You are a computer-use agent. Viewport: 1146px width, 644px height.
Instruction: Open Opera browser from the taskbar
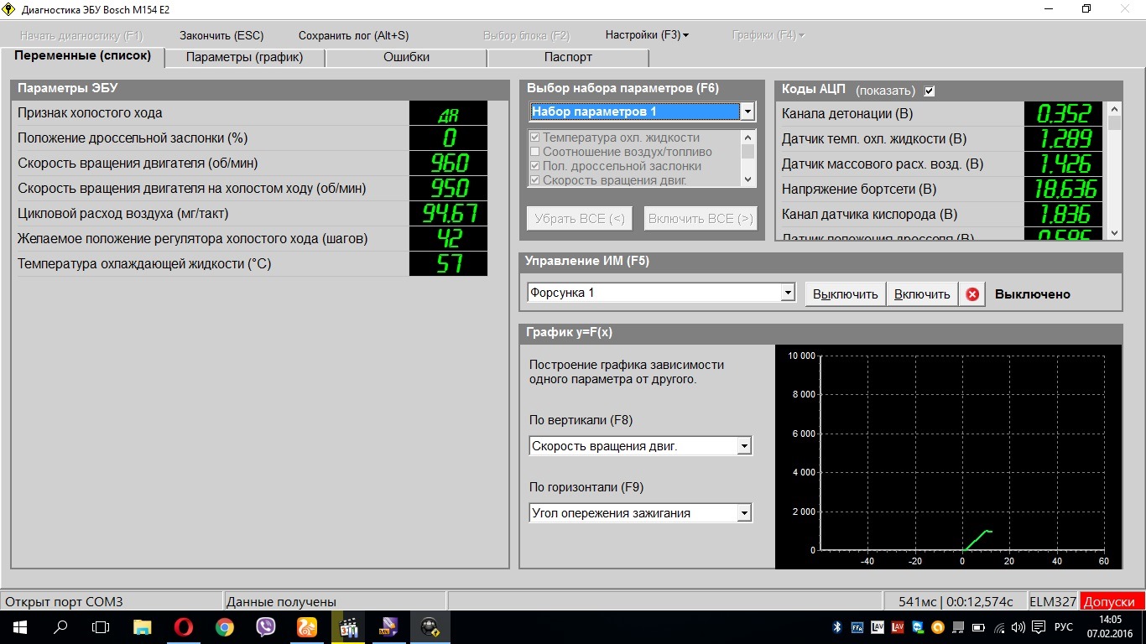(184, 627)
